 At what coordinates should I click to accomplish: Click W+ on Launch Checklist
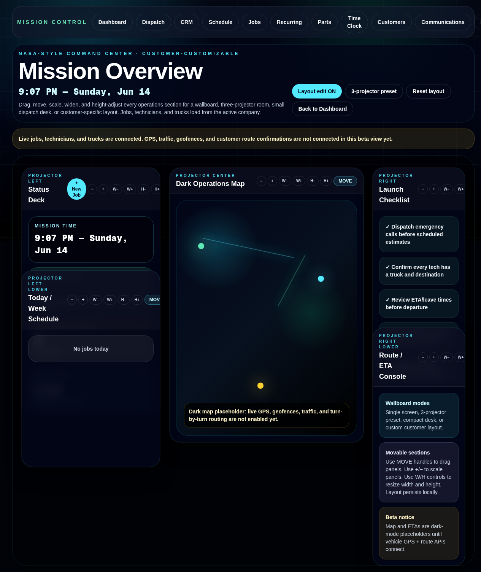(x=460, y=189)
